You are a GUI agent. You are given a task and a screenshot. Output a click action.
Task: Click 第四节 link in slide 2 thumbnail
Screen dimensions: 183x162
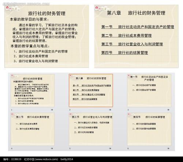click(x=85, y=99)
